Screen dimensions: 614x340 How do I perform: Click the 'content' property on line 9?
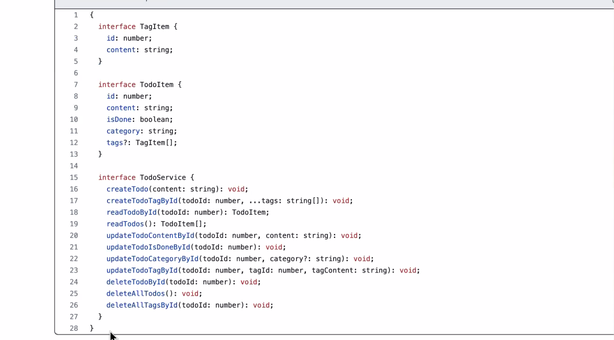tap(121, 108)
